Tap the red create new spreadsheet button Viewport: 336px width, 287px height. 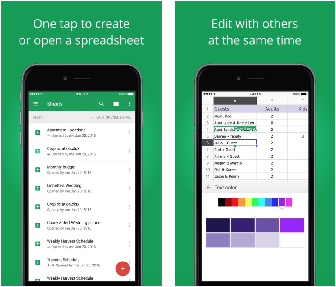[x=123, y=269]
